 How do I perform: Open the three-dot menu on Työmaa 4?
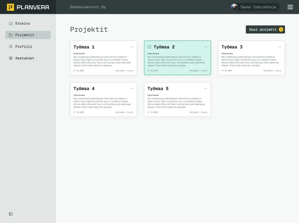pyautogui.click(x=131, y=89)
